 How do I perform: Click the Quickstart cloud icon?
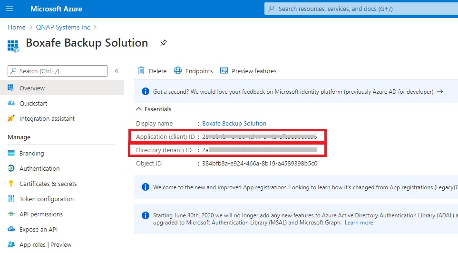(11, 103)
